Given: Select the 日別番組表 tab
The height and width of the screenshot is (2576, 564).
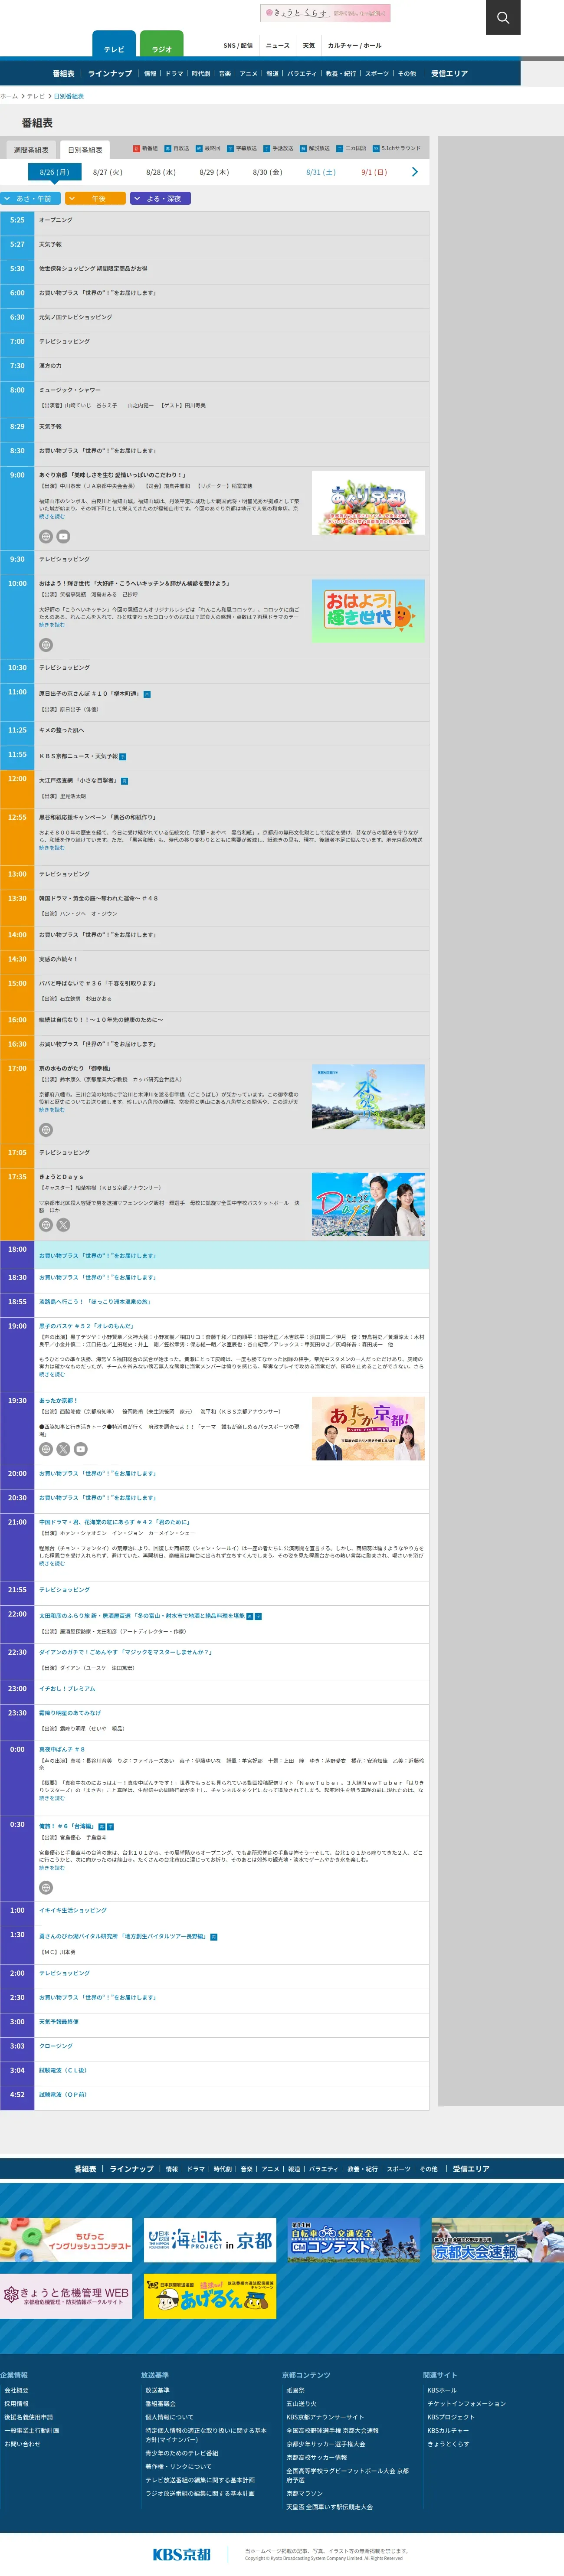Looking at the screenshot, I should (85, 150).
